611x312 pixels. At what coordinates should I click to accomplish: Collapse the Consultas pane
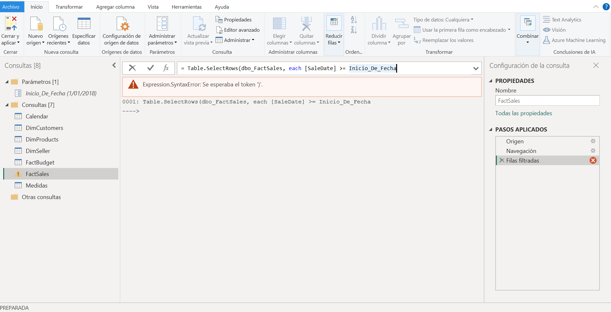[114, 65]
